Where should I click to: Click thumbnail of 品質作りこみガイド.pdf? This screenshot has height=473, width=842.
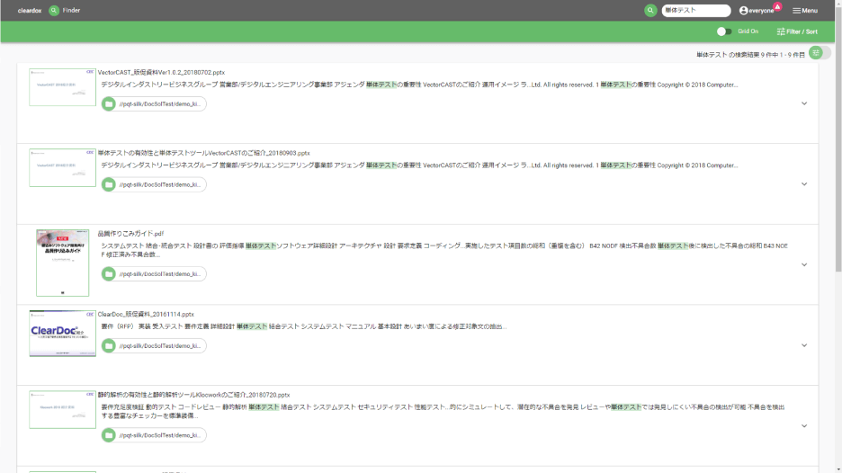pos(62,263)
